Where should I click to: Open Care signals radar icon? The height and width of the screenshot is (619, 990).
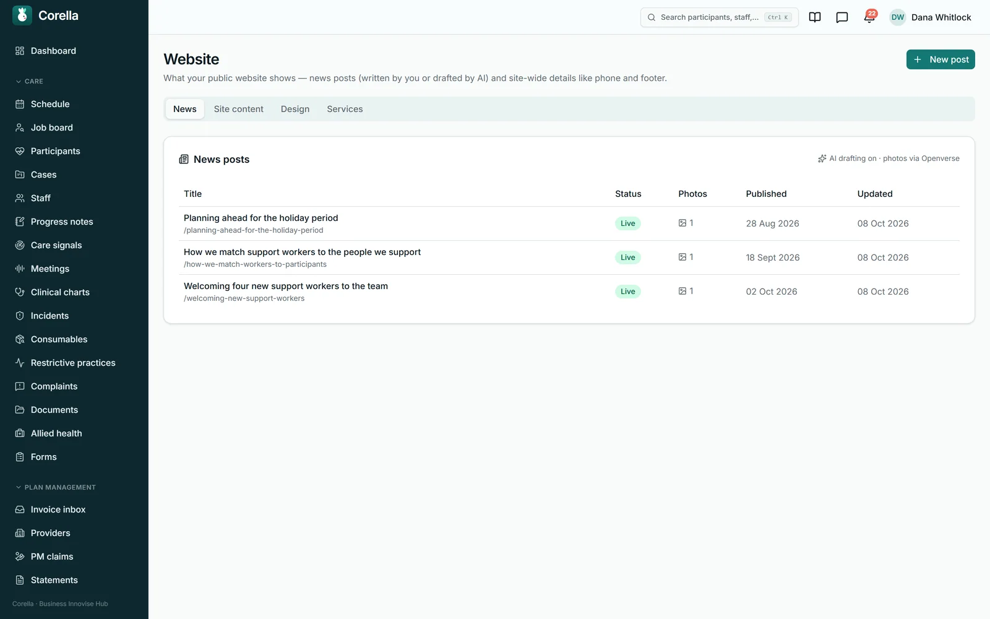click(x=20, y=245)
